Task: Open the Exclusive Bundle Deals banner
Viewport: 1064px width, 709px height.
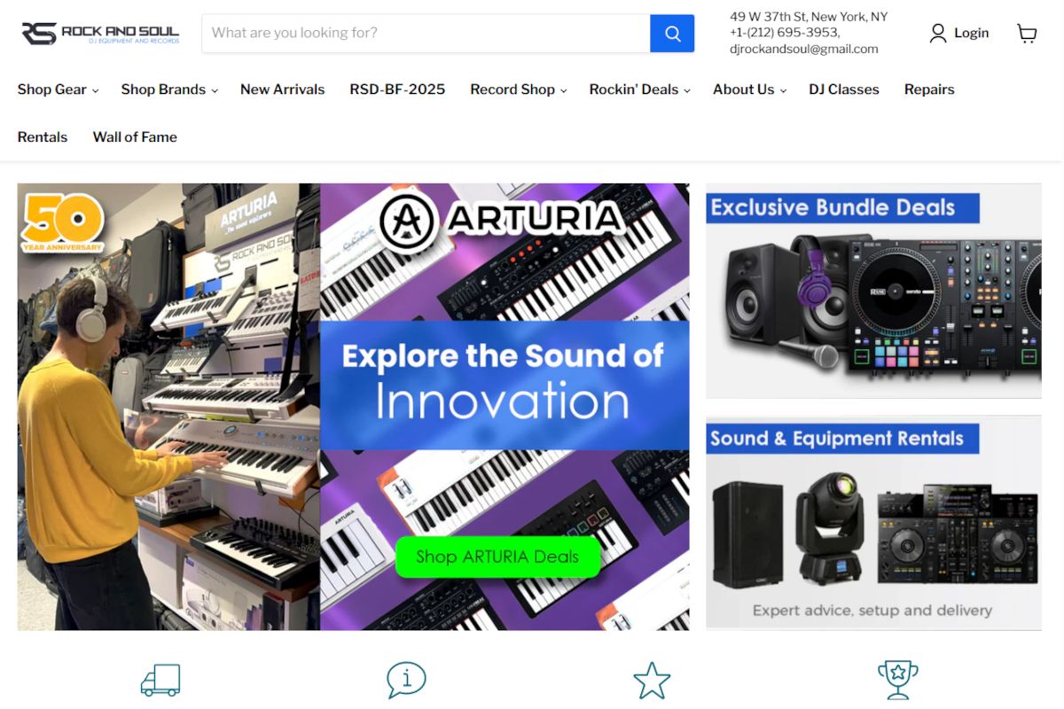Action: pos(873,292)
